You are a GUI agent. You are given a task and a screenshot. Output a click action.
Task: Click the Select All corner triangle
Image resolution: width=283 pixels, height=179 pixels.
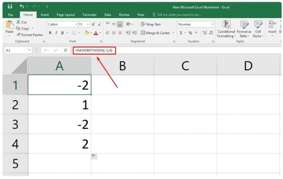pos(19,66)
